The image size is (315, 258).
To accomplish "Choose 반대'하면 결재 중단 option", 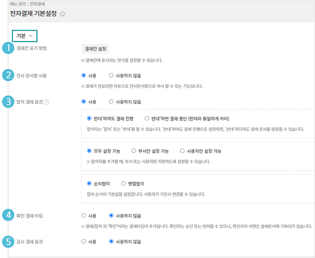I will pyautogui.click(x=147, y=119).
